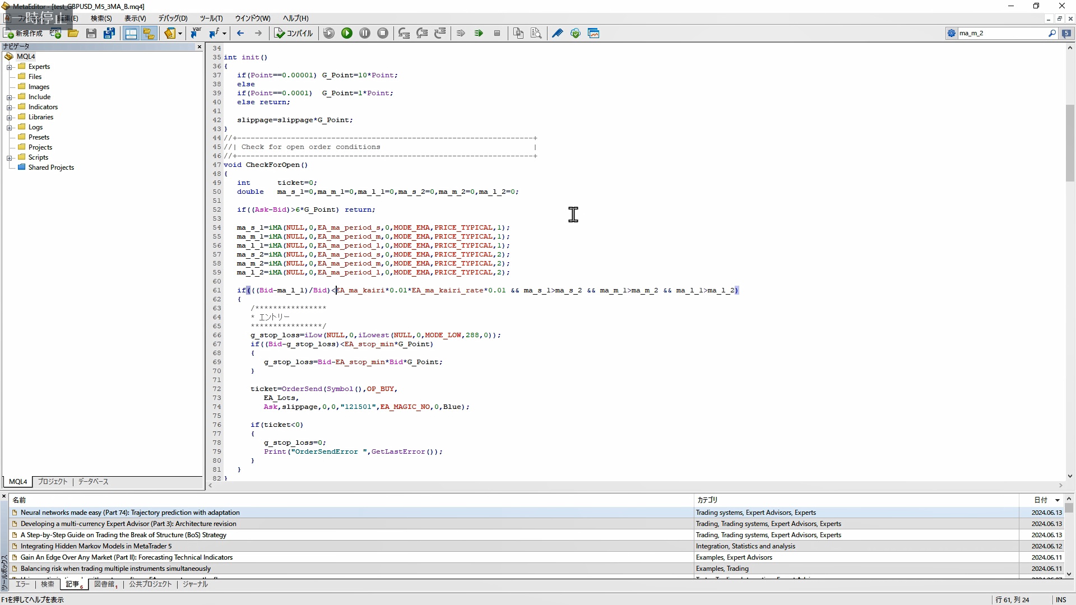Viewport: 1076px width, 605px height.
Task: Pause debugging with the pause icon
Action: click(365, 34)
